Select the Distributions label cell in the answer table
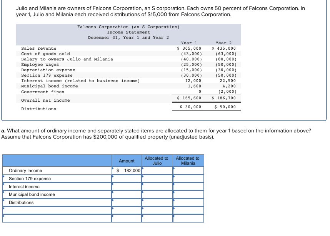 [57, 203]
